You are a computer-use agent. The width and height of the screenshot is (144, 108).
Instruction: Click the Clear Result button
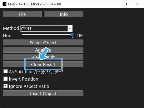click(x=43, y=64)
